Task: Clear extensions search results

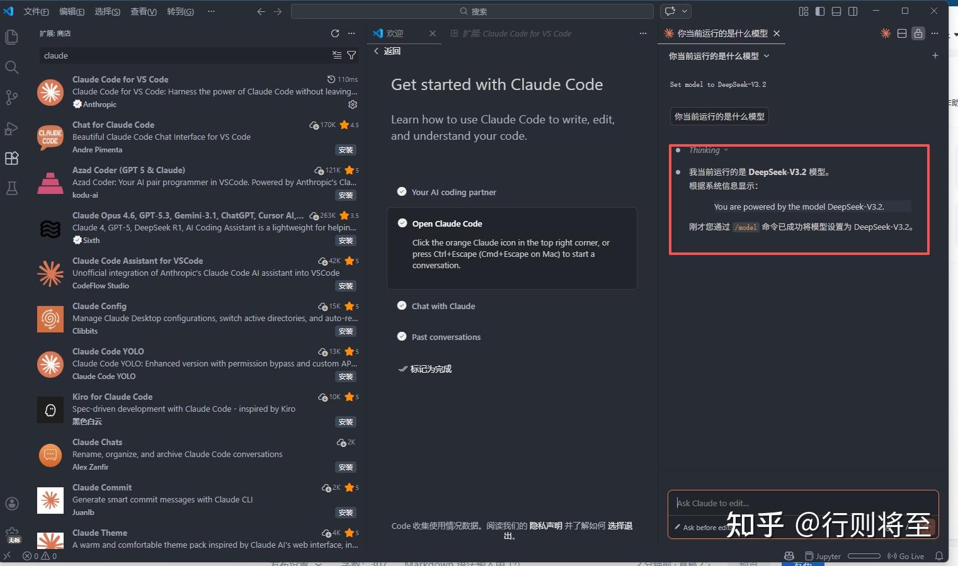Action: (337, 55)
